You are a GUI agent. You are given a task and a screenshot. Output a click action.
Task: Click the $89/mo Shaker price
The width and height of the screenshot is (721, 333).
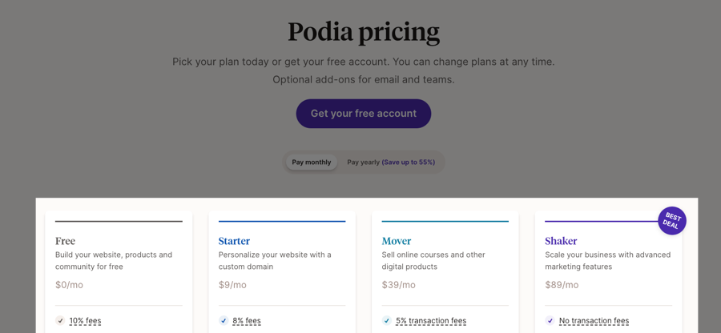tap(562, 285)
